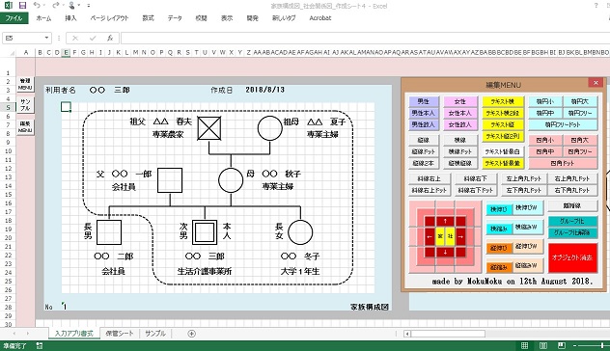The width and height of the screenshot is (610, 351).
Task: Click the yellow 社 button in move pad
Action: [450, 236]
